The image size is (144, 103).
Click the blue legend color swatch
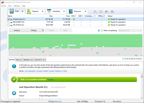139,59
